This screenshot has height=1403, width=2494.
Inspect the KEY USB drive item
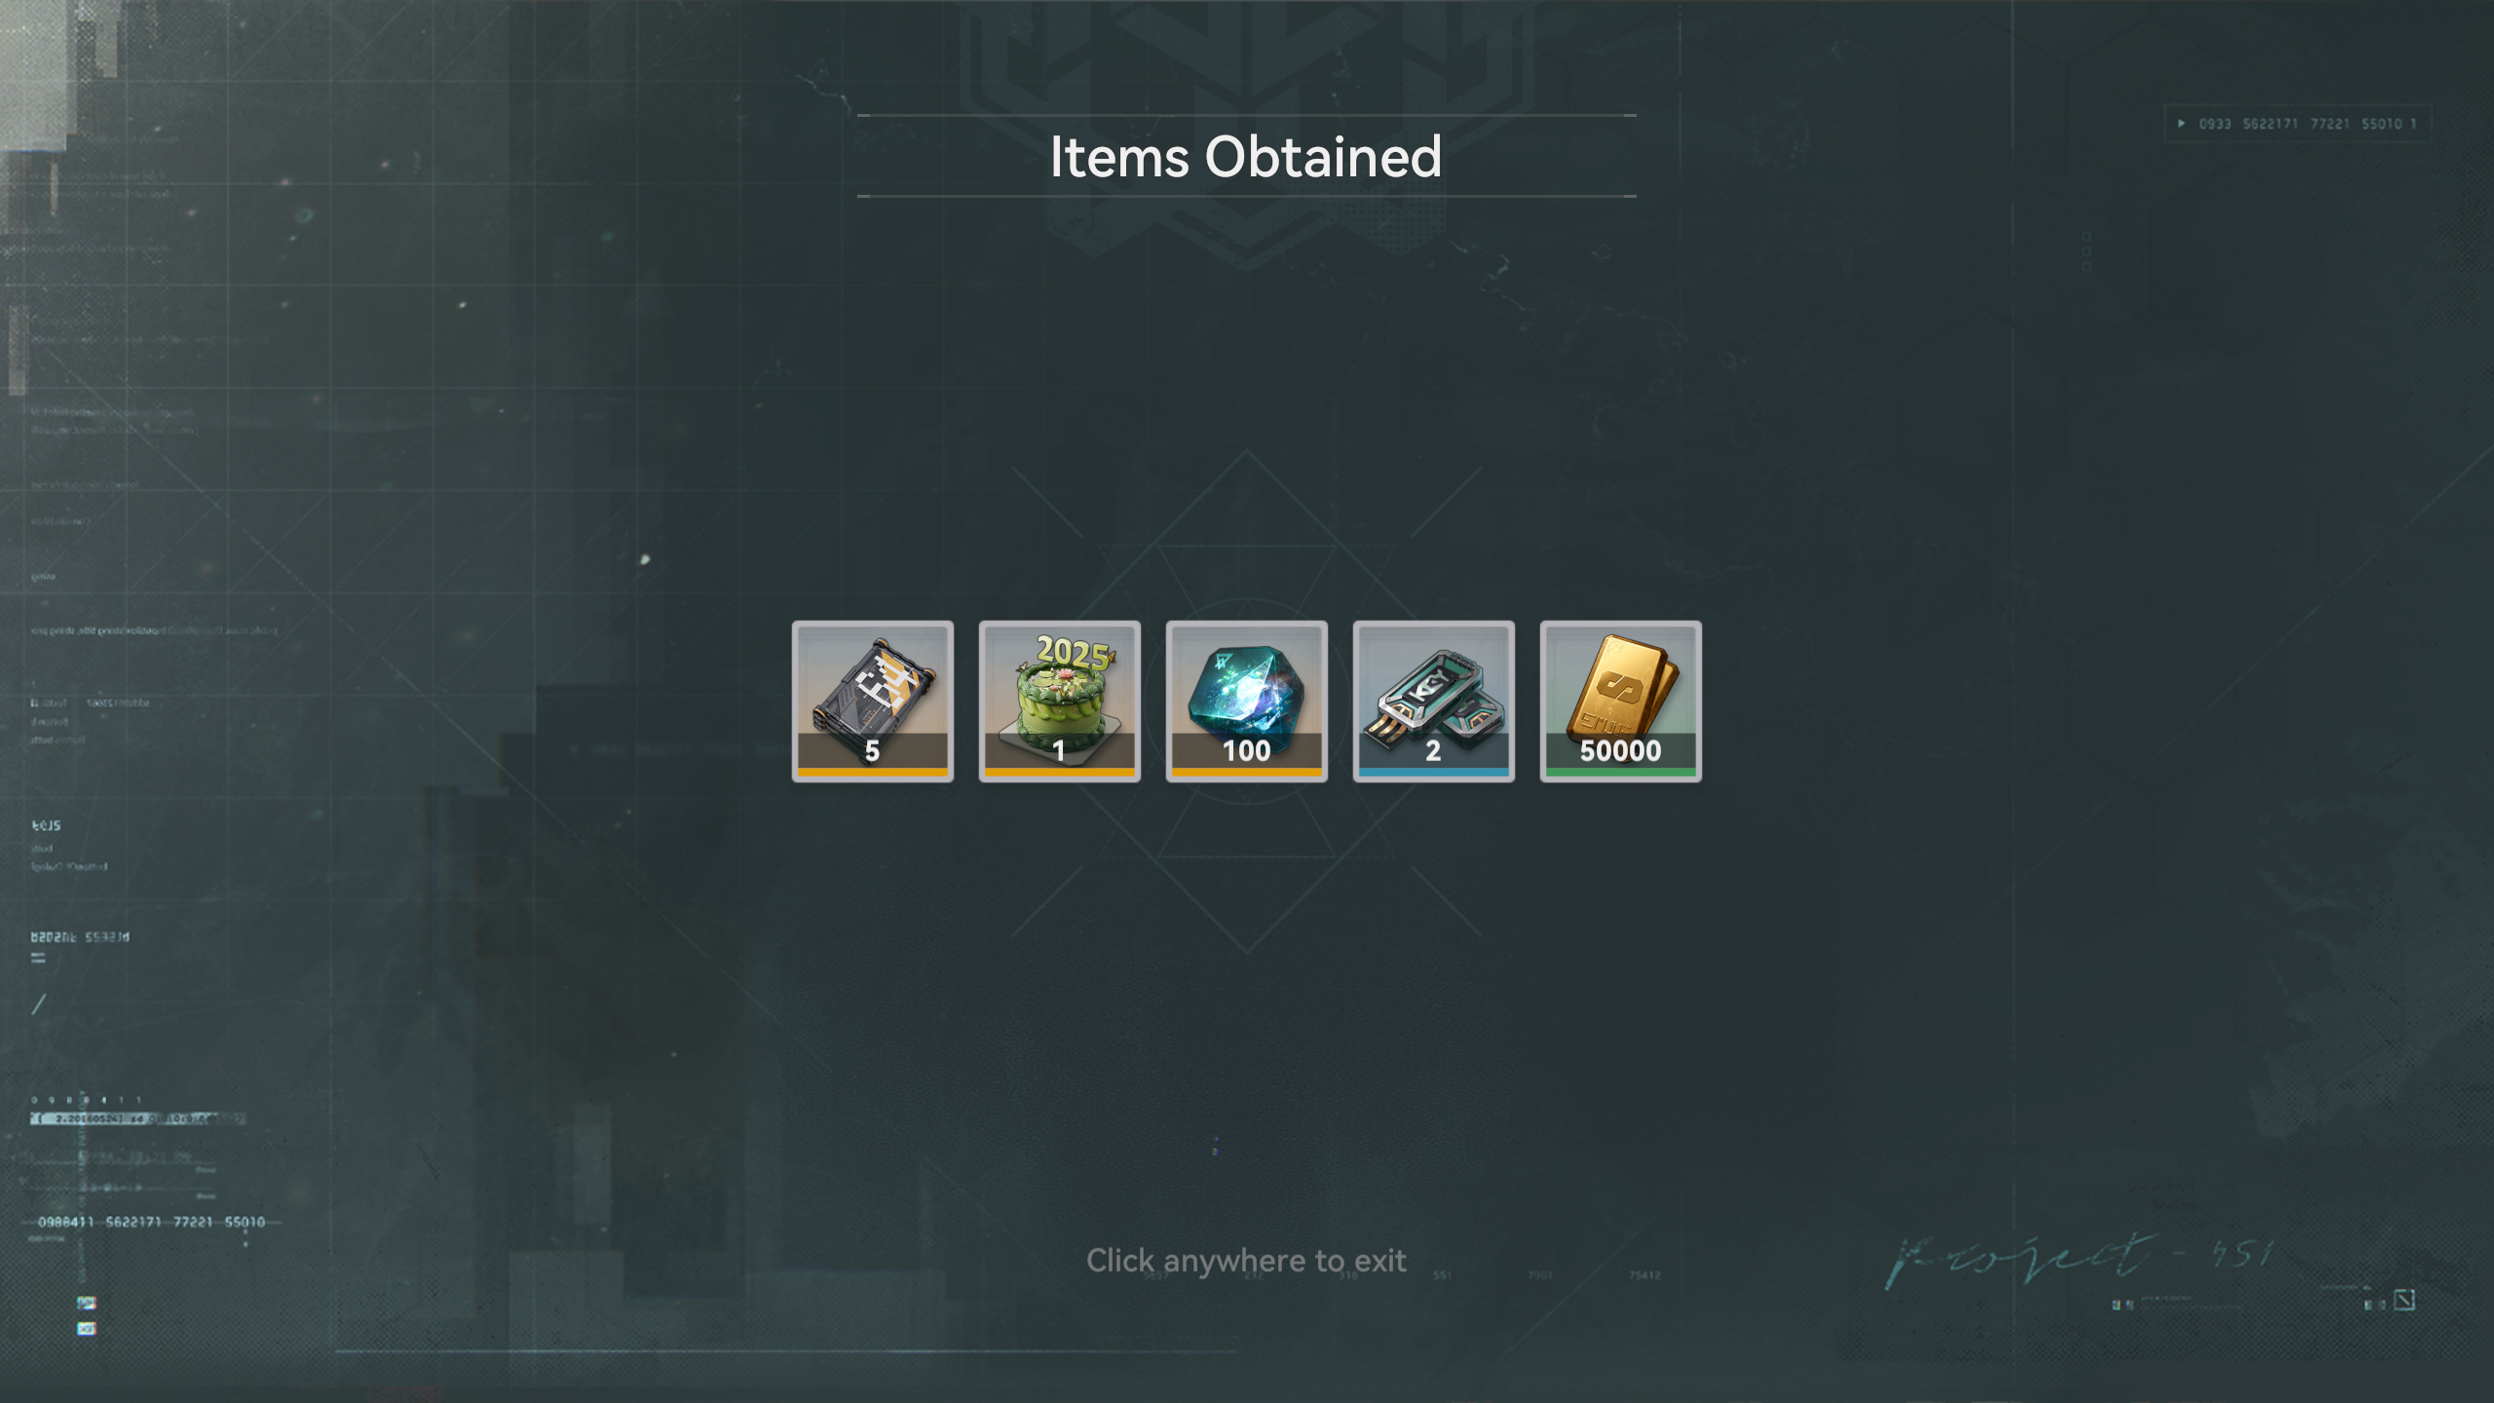[x=1433, y=701]
